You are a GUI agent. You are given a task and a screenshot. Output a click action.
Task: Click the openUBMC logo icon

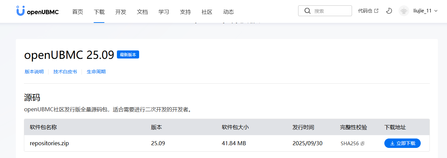(21, 11)
